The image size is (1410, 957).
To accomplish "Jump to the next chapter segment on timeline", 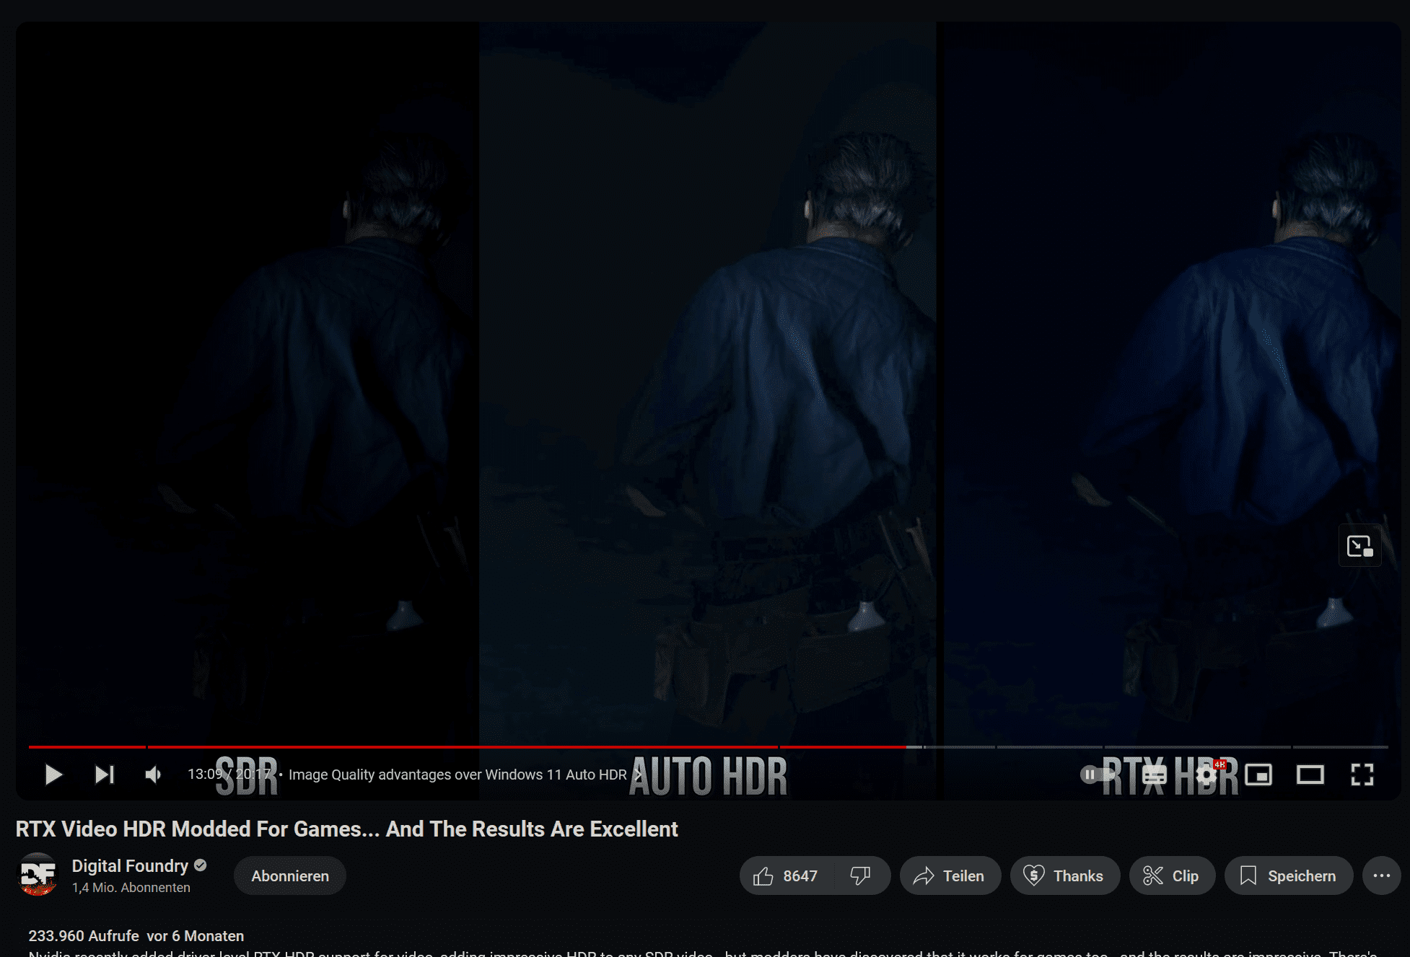I will [960, 746].
